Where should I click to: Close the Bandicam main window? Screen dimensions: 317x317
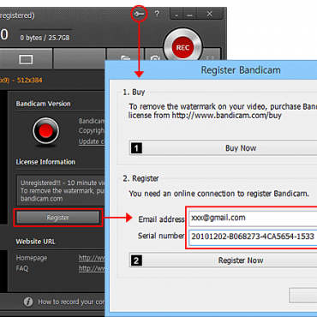coord(209,14)
